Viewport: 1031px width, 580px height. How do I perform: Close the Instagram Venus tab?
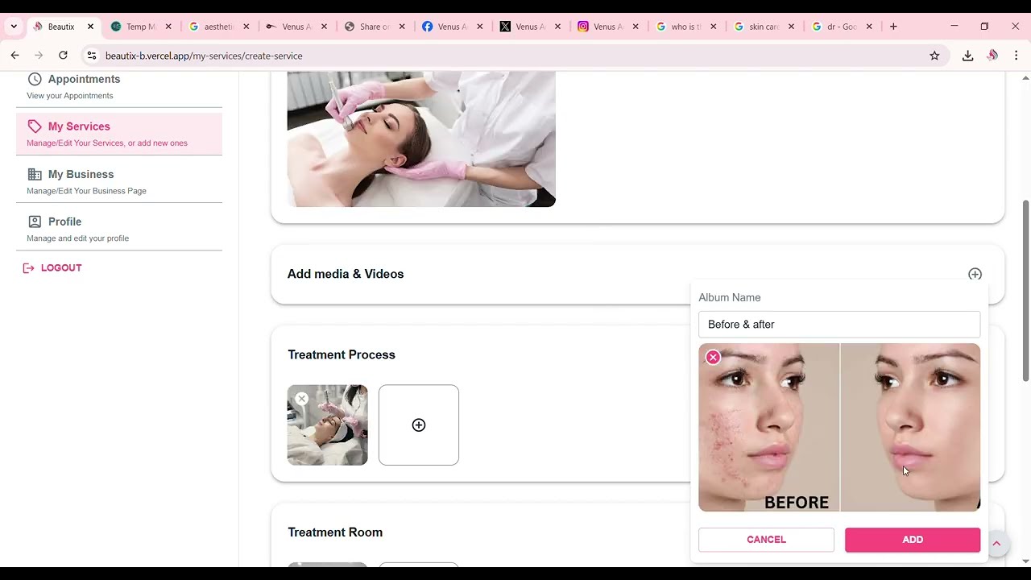[636, 27]
